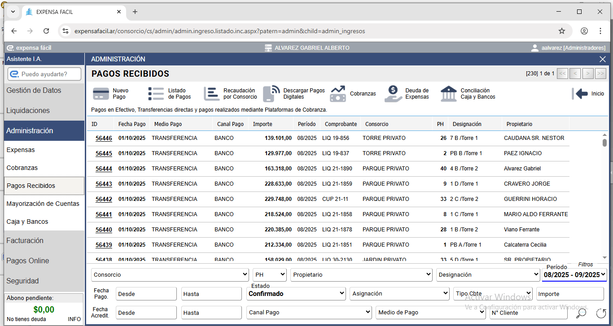Click the magnifier search icon in filters
Viewport: 613px width, 326px height.
[x=582, y=313]
